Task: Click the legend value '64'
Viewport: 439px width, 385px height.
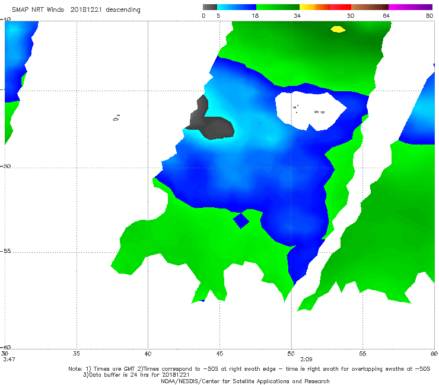Action: (386, 15)
